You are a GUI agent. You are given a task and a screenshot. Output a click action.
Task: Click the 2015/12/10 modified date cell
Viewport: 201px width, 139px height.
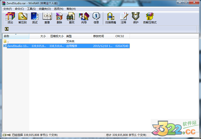pos(103,46)
